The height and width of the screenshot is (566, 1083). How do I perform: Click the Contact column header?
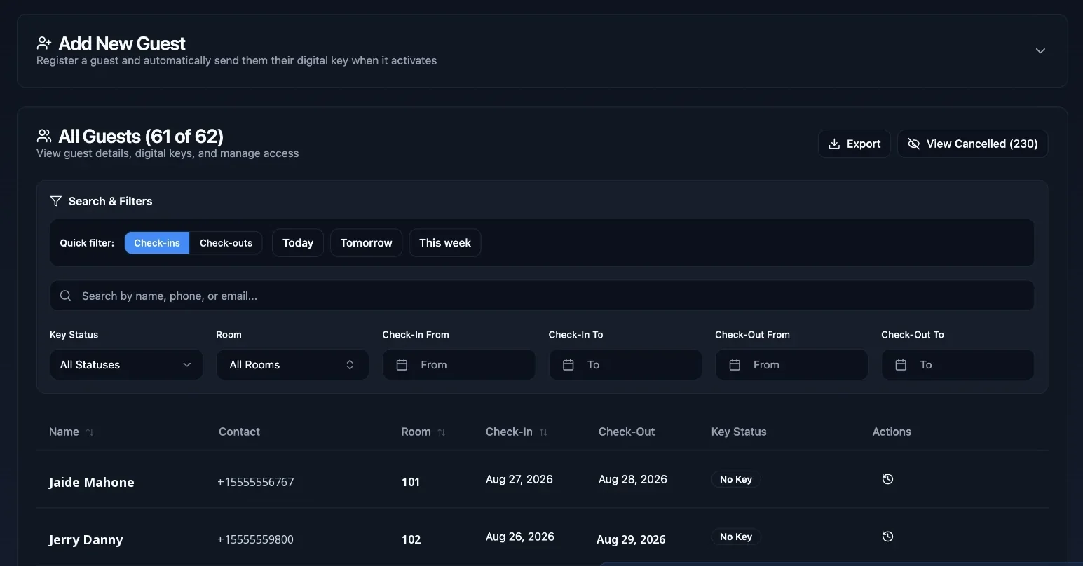click(x=239, y=432)
